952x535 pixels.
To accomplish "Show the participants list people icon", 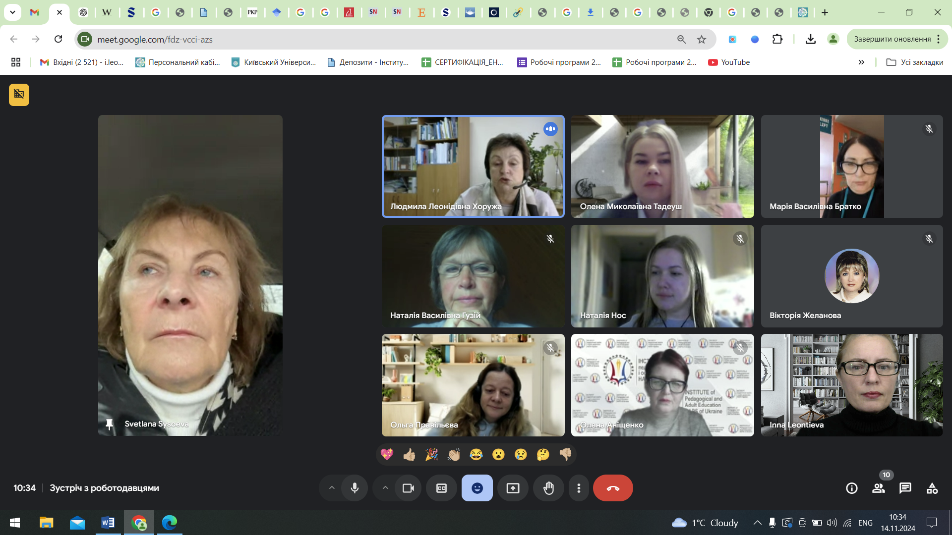I will point(878,488).
